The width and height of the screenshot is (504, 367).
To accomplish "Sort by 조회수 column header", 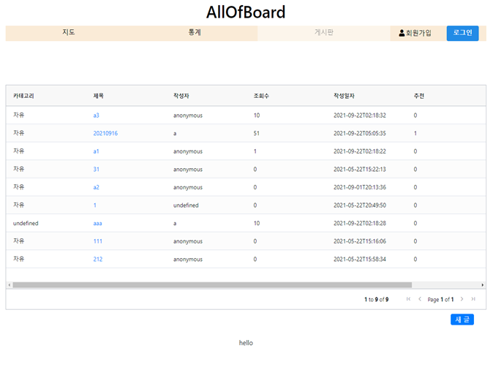I will pos(261,96).
